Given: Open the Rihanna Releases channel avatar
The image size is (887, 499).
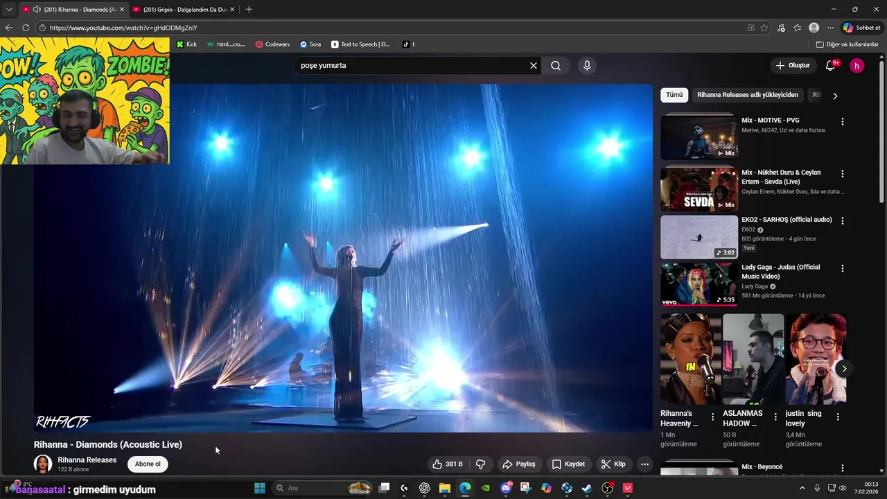Looking at the screenshot, I should [43, 464].
